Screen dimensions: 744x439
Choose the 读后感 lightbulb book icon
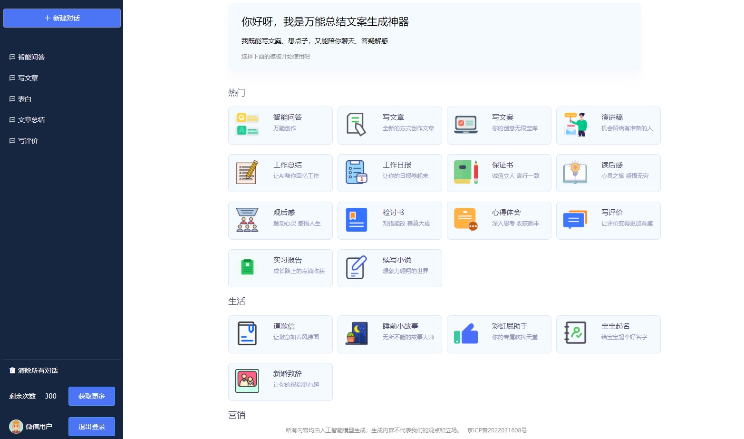[x=575, y=172]
